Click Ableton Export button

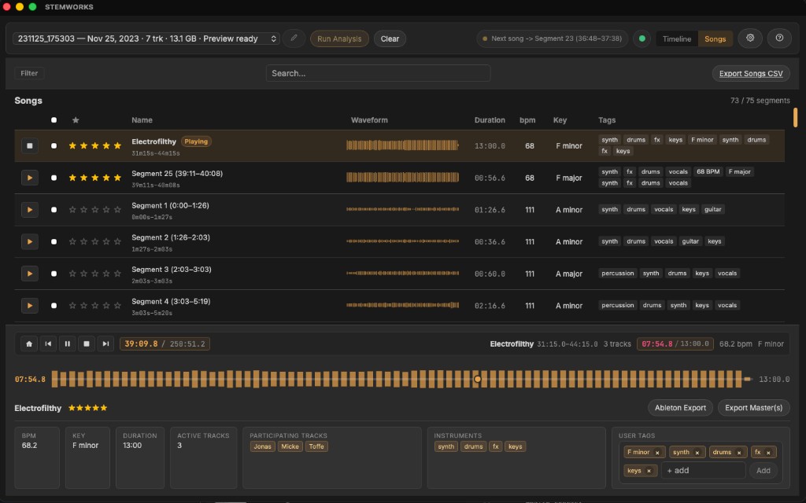tap(680, 408)
